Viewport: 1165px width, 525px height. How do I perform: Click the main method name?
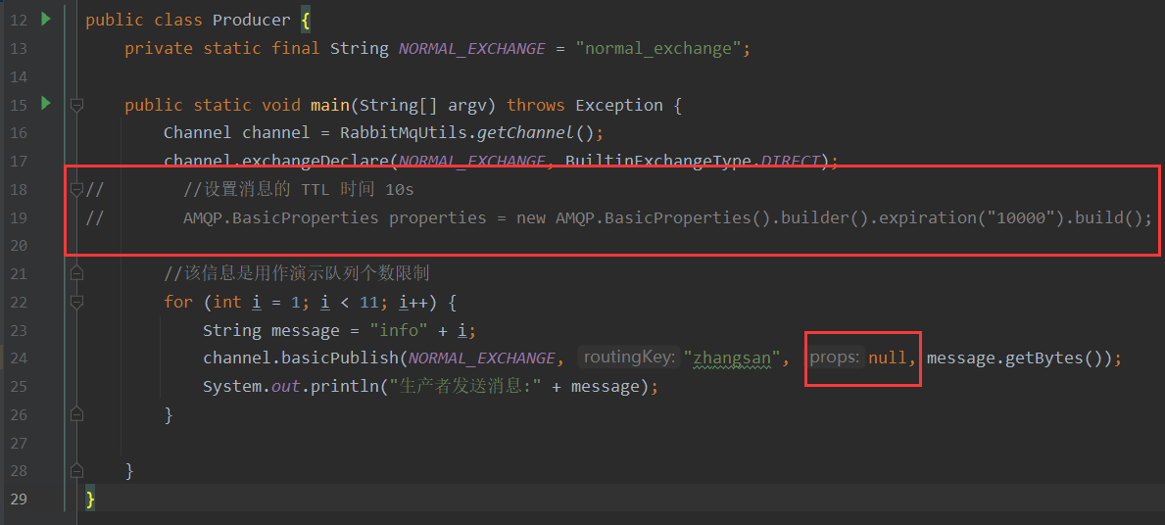pos(329,106)
